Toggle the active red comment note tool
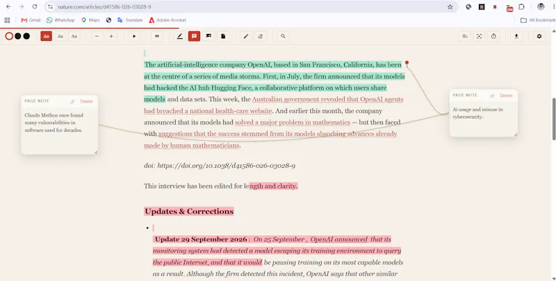The height and width of the screenshot is (281, 556). tap(194, 36)
